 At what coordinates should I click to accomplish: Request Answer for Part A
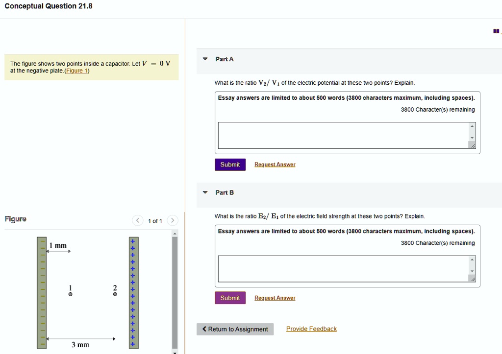(x=275, y=165)
